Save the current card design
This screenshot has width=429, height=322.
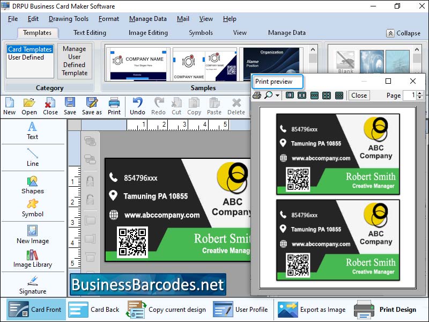click(70, 105)
